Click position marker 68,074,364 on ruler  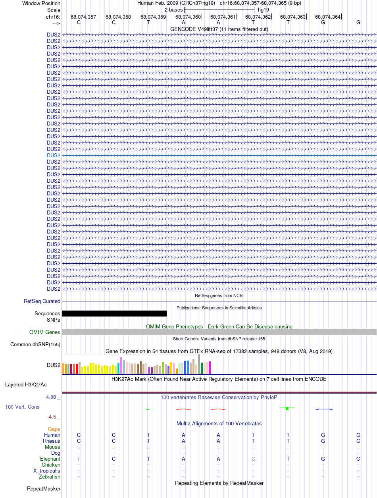[328, 17]
